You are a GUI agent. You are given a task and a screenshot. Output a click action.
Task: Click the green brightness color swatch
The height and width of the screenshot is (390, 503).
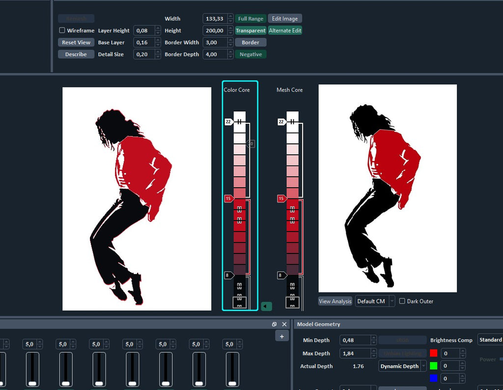point(433,365)
